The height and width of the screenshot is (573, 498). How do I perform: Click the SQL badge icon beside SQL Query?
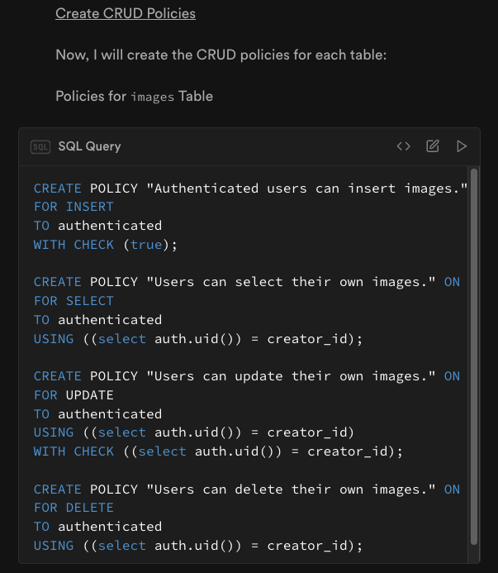pyautogui.click(x=40, y=147)
